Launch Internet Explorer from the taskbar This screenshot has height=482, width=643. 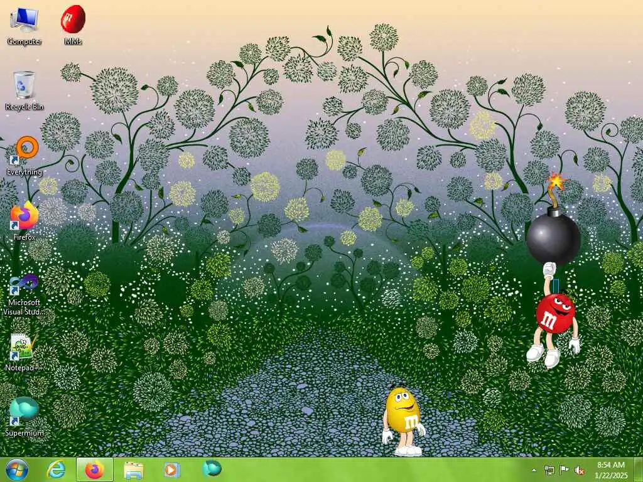point(56,469)
